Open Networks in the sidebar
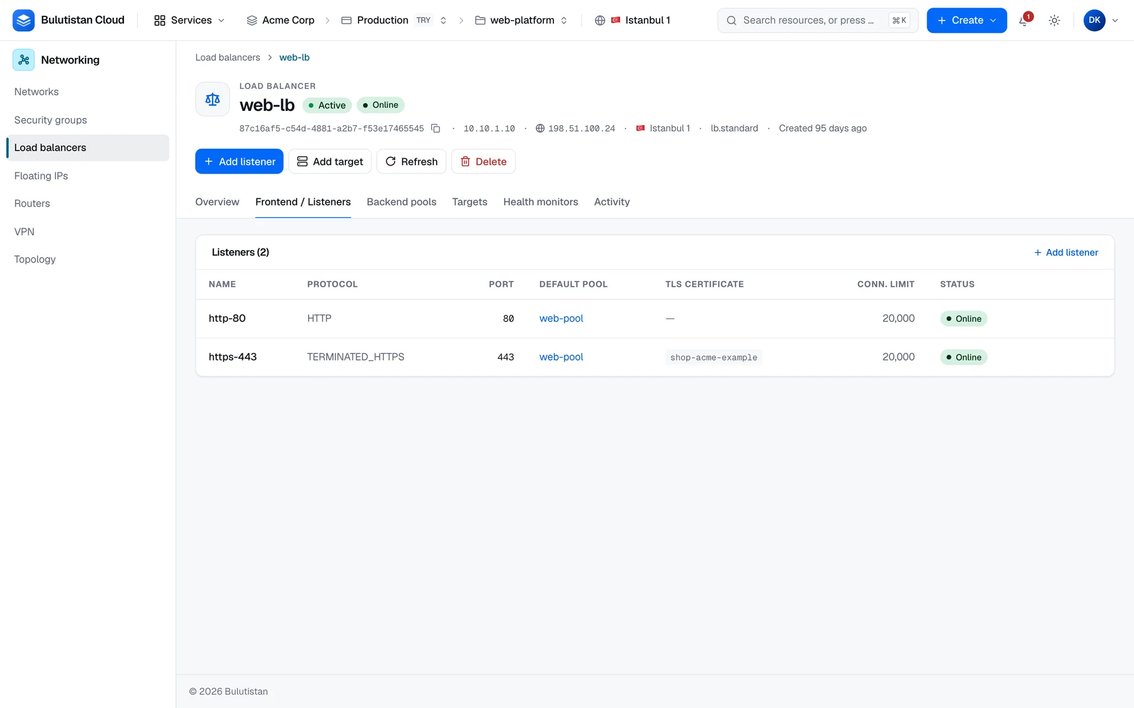Viewport: 1134px width, 708px height. 87,92
